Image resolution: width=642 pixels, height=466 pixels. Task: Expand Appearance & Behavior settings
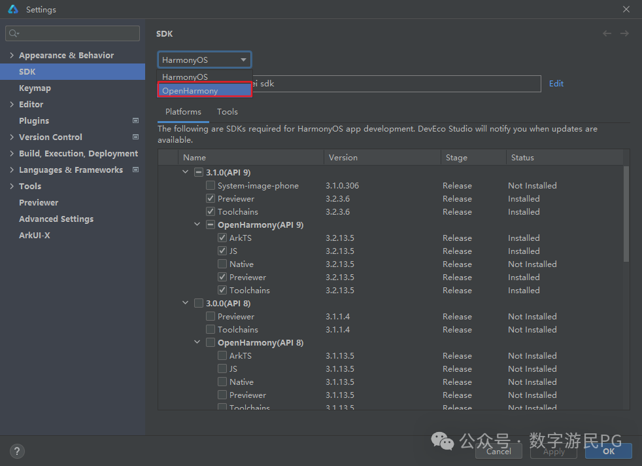tap(12, 56)
